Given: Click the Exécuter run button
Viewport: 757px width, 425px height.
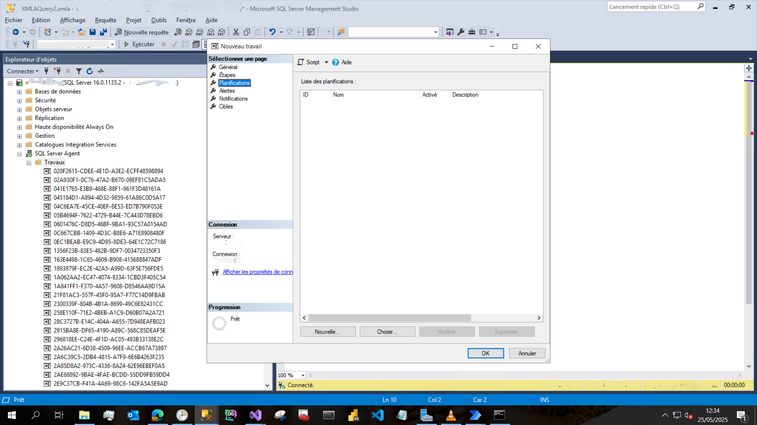Looking at the screenshot, I should (x=139, y=44).
